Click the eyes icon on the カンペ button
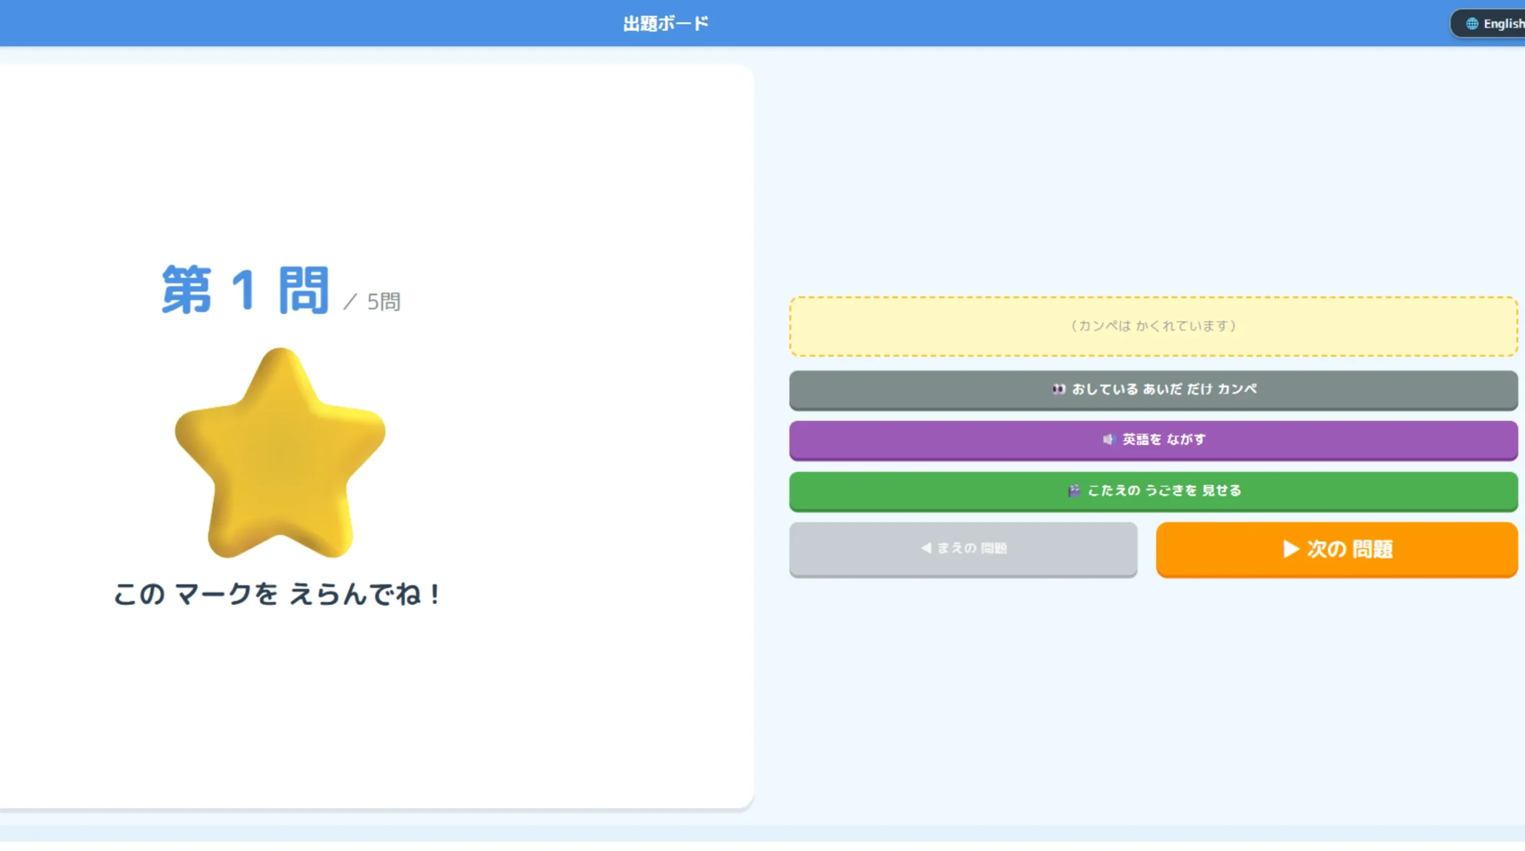 point(1059,389)
